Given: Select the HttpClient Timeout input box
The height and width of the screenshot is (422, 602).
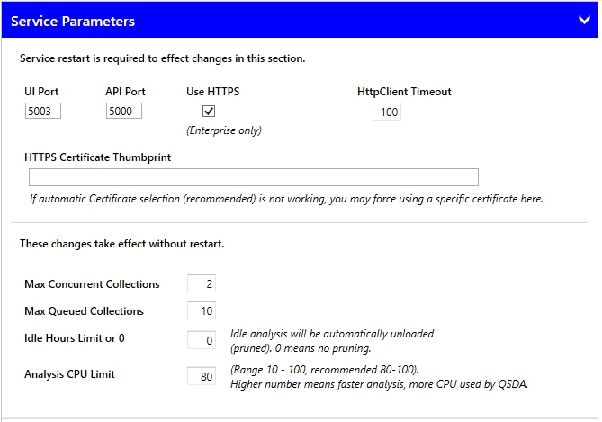Looking at the screenshot, I should 387,112.
